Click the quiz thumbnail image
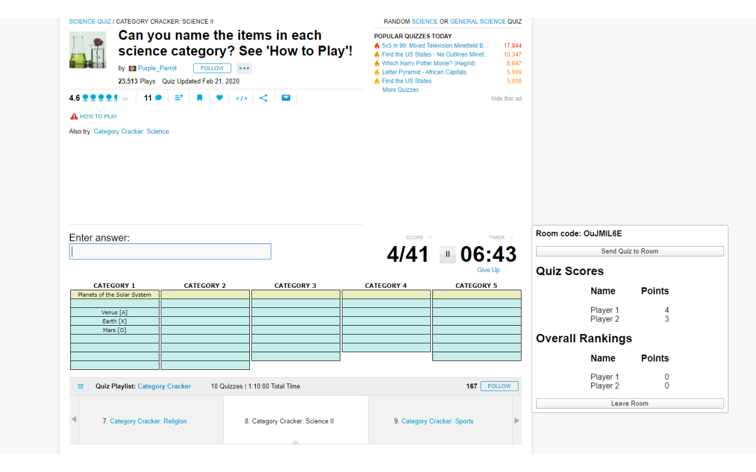The width and height of the screenshot is (756, 472). (87, 50)
